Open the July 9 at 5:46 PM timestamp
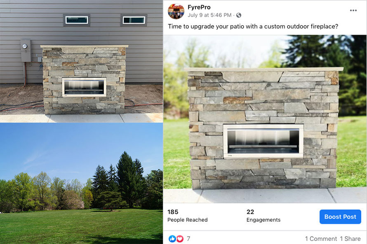This screenshot has height=244, width=367. point(209,15)
